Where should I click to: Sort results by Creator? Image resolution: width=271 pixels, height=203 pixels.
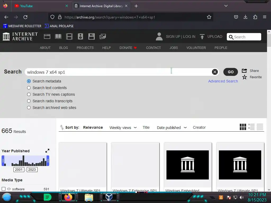pyautogui.click(x=199, y=127)
